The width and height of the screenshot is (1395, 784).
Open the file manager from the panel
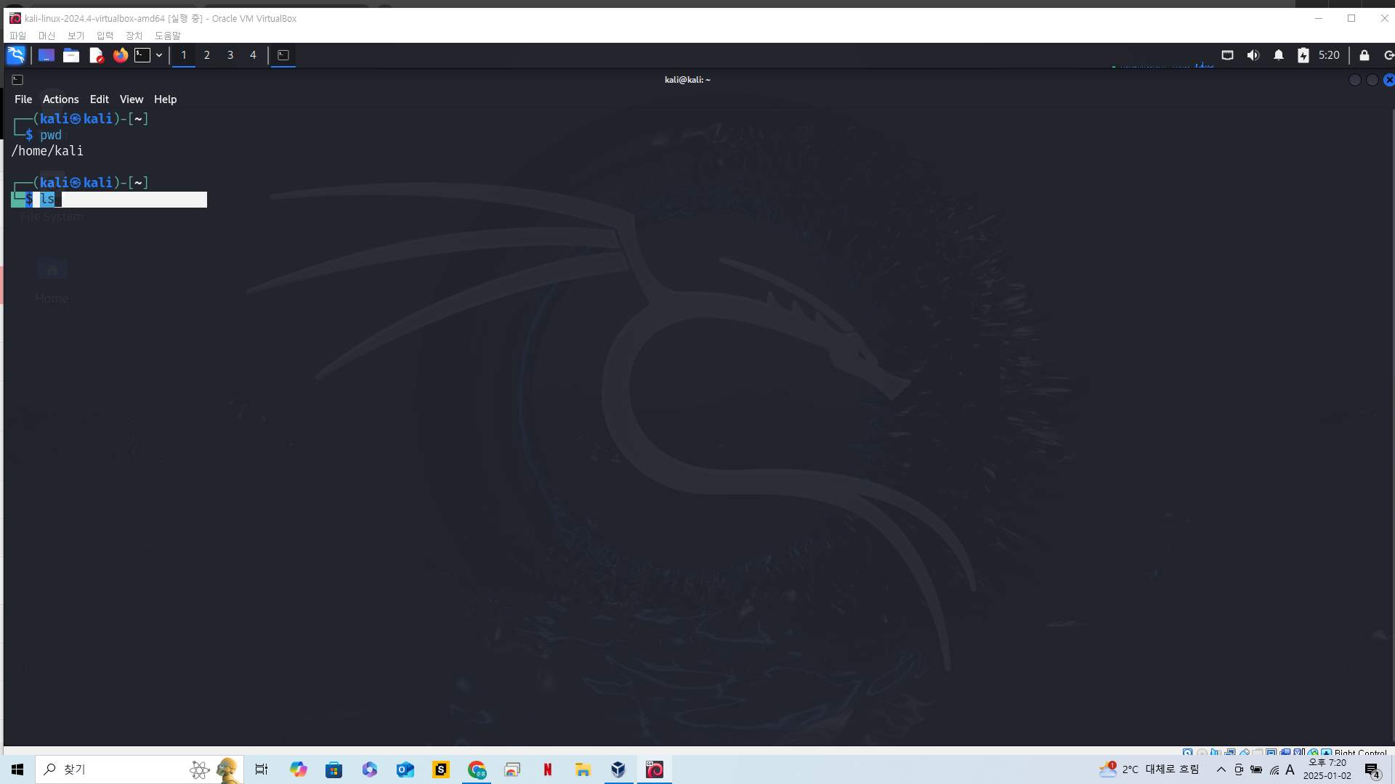click(71, 55)
